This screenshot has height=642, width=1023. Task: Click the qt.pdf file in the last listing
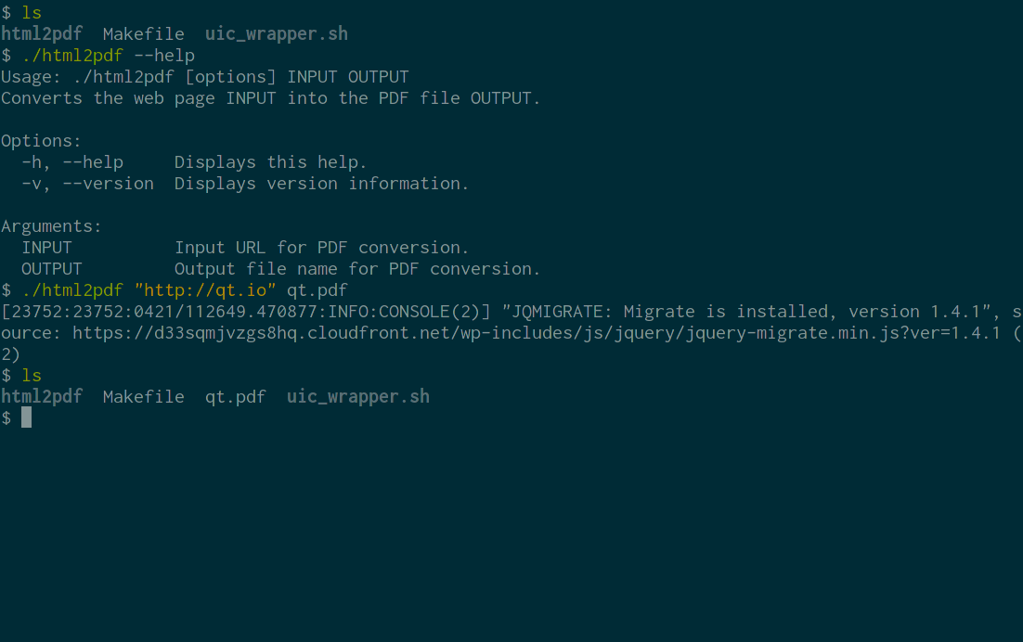(235, 397)
